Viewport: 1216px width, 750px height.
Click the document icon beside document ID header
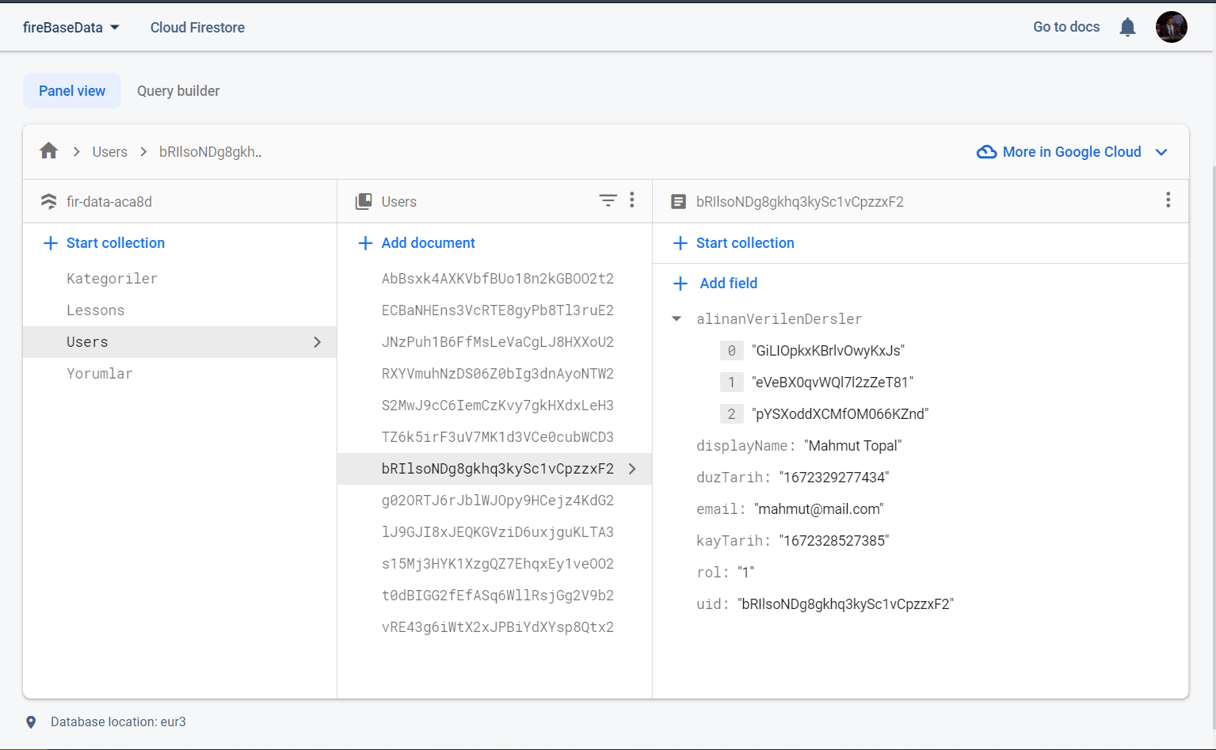pos(678,201)
